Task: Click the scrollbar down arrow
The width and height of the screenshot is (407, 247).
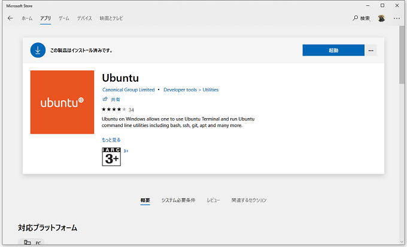Action: pyautogui.click(x=402, y=242)
